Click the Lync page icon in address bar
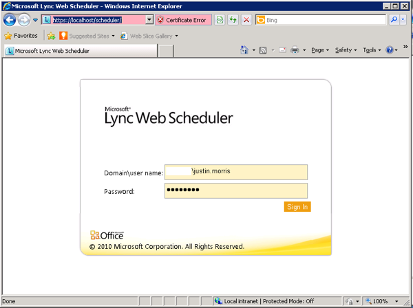413x308 pixels. 47,20
